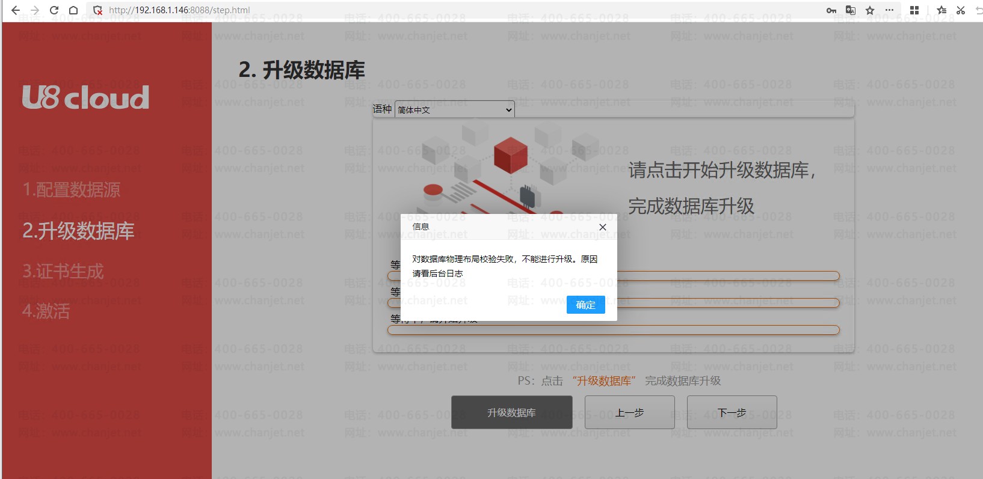This screenshot has width=983, height=479.
Task: Click the third upgrade progress bar
Action: coord(613,330)
